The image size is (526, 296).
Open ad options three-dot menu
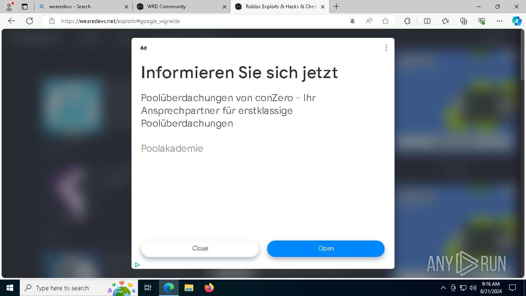386,48
